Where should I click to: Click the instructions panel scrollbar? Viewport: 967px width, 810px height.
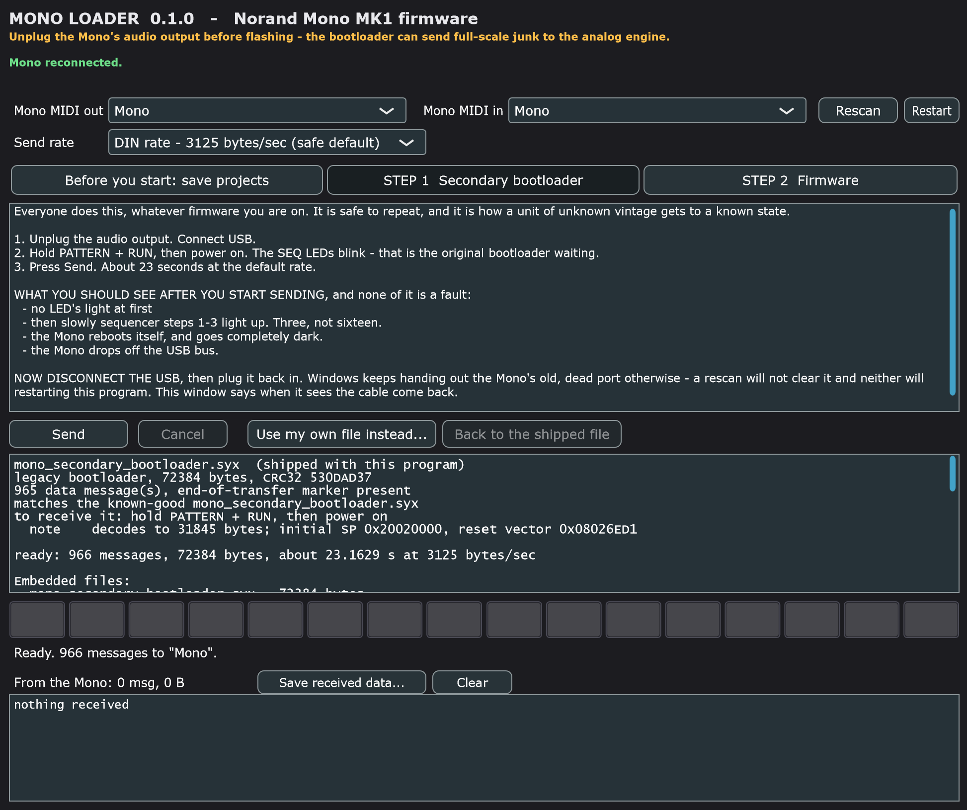[952, 302]
